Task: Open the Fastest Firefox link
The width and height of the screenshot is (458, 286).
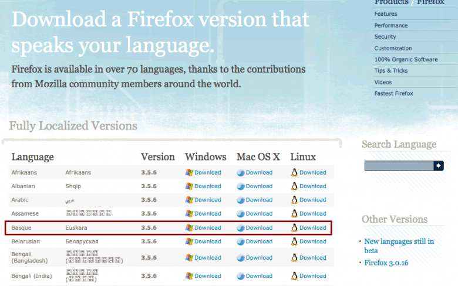Action: tap(393, 94)
